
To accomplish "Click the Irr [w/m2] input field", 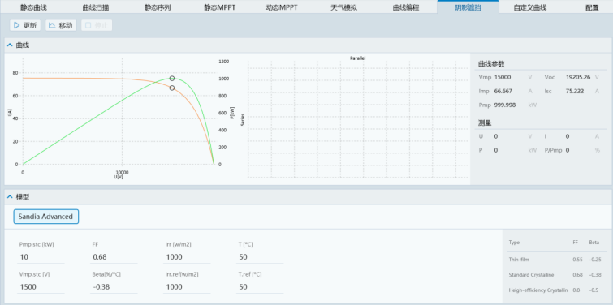I will [187, 257].
